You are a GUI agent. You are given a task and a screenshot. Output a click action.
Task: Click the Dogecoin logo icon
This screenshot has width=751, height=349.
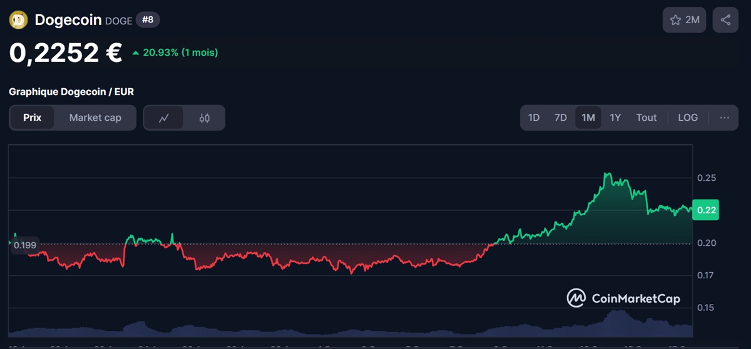click(x=18, y=20)
